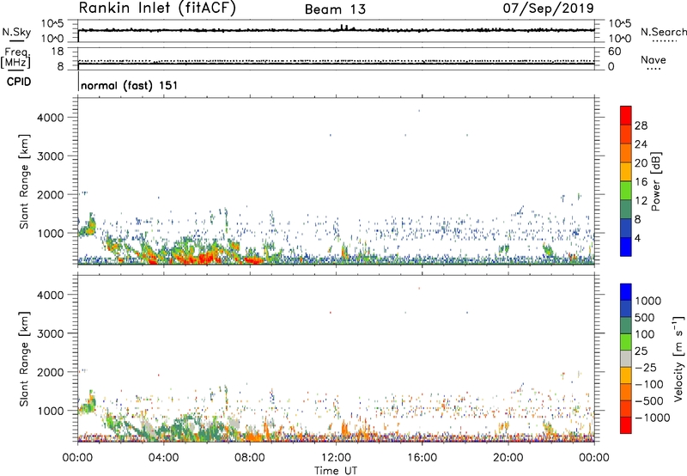Screen dimensions: 687x476
Task: Pick the red top segment of power colorbar
Action: pyautogui.click(x=626, y=116)
